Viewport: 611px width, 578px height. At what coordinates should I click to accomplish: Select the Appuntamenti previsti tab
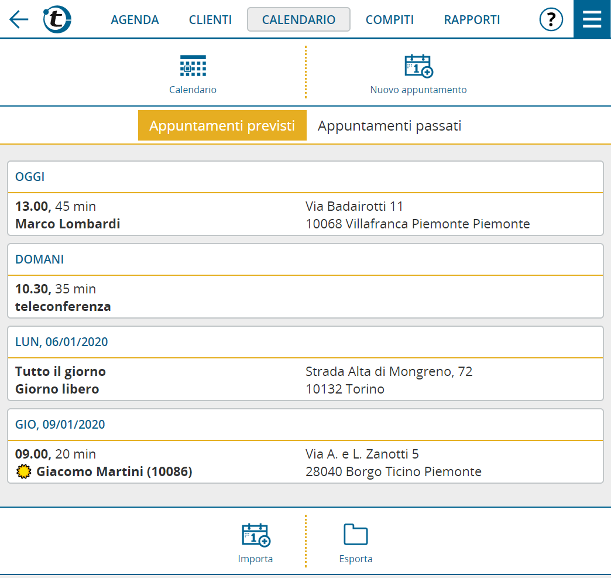click(x=222, y=125)
